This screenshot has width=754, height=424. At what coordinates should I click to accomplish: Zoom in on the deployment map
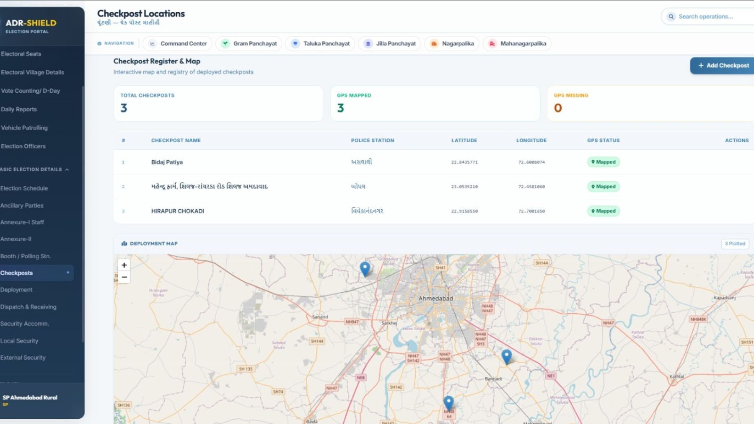[124, 265]
